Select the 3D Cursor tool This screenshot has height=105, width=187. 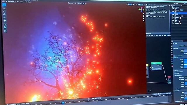coord(4,8)
